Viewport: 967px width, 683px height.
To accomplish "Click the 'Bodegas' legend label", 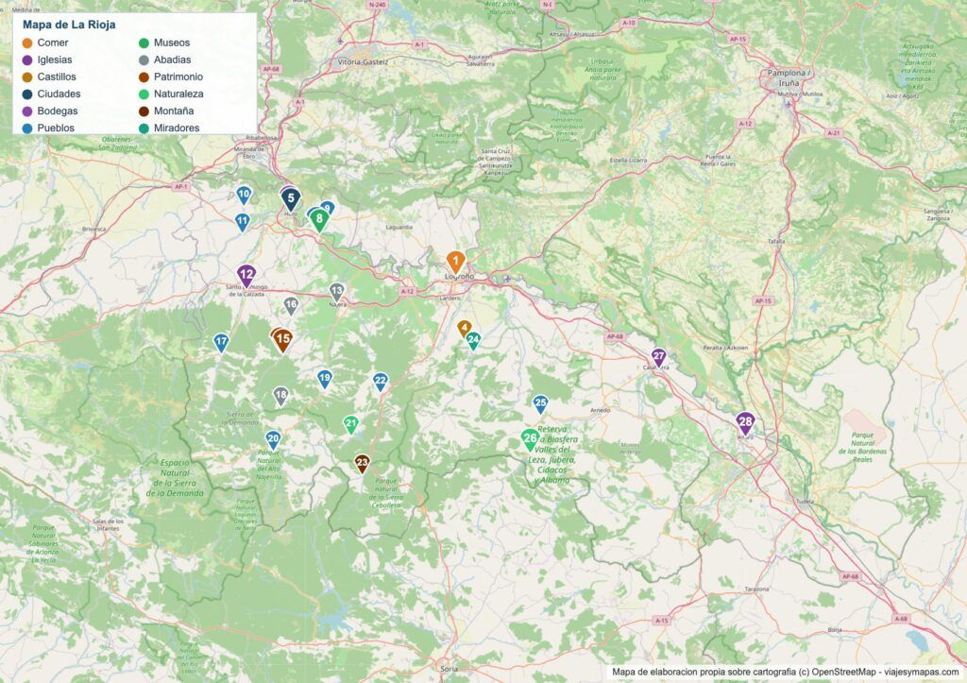I will click(58, 111).
